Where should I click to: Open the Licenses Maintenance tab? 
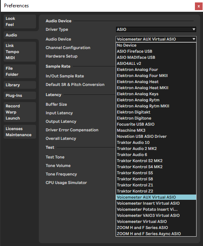click(x=20, y=132)
